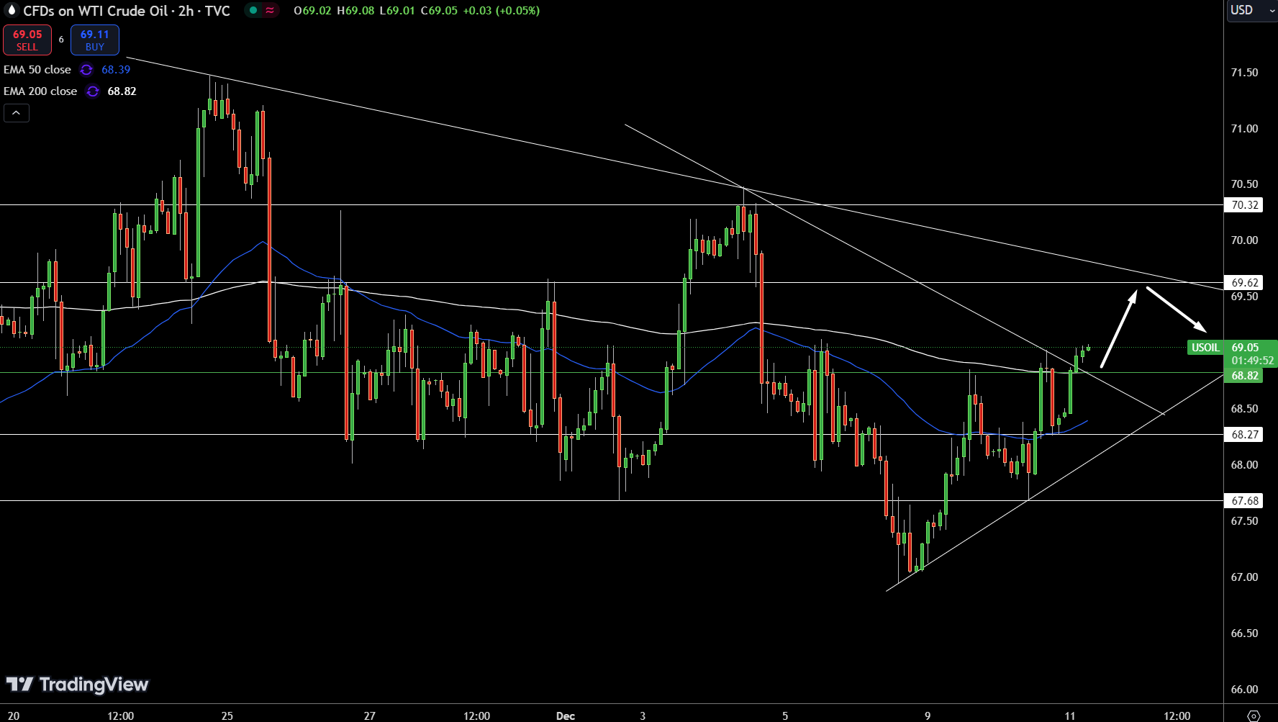Click the EMA 50 value 68.39
Viewport: 1278px width, 722px height.
(x=116, y=70)
